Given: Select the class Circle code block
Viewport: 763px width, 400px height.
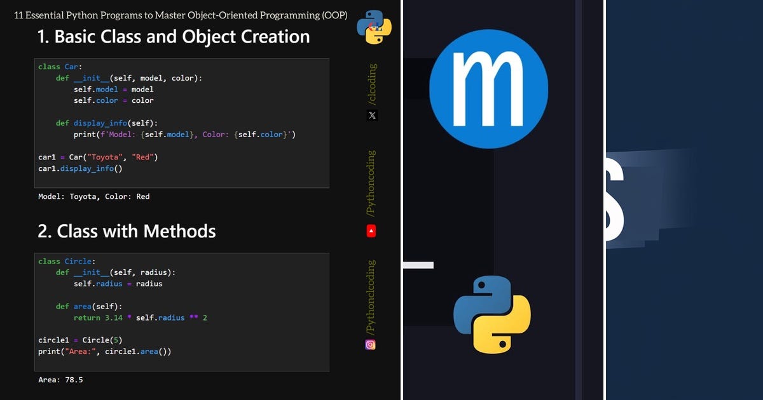Looking at the screenshot, I should [182, 311].
